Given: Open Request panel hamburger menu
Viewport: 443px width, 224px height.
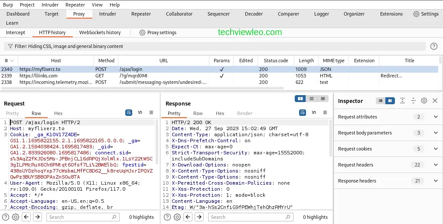Looking at the screenshot, I should pyautogui.click(x=151, y=112).
